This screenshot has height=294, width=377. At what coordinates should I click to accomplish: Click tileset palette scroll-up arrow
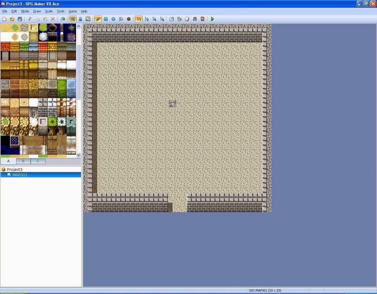78,26
